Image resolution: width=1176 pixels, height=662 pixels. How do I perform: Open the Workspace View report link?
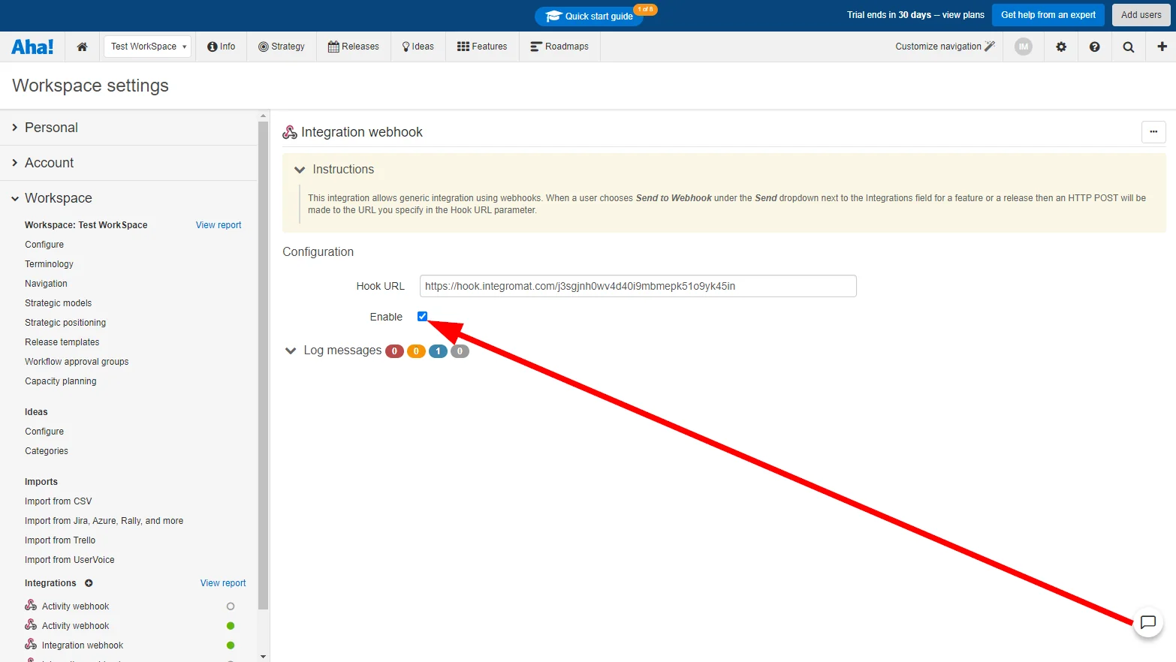[x=219, y=225]
